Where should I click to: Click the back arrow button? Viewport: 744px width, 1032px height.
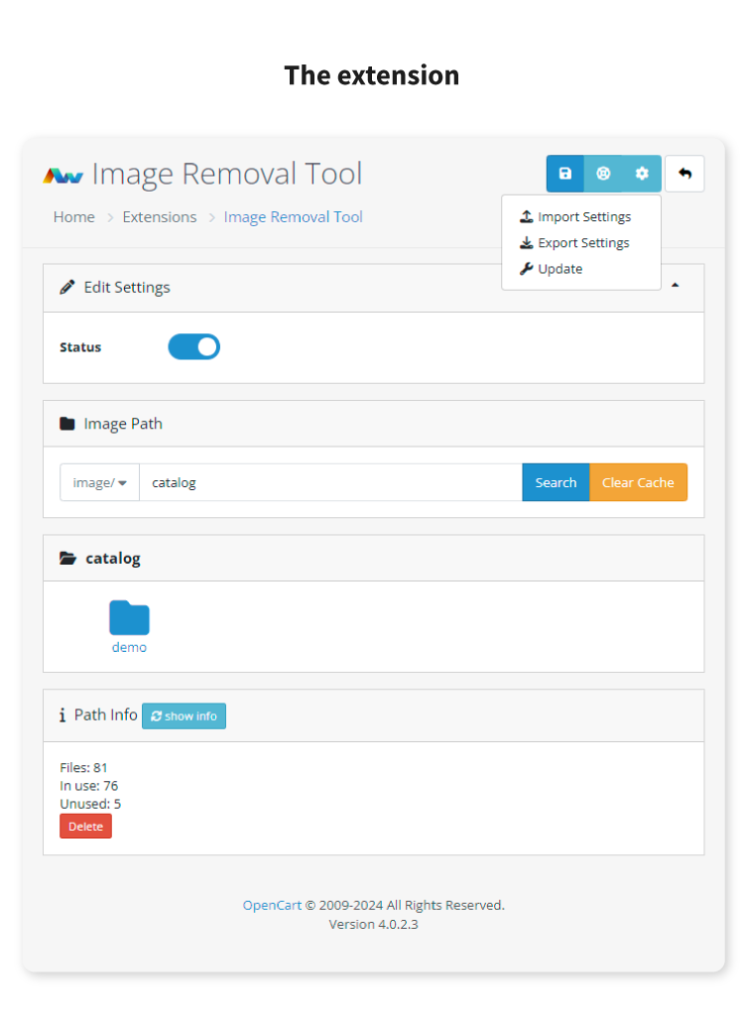click(x=684, y=174)
